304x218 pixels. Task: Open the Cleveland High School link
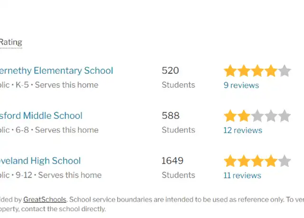click(40, 161)
